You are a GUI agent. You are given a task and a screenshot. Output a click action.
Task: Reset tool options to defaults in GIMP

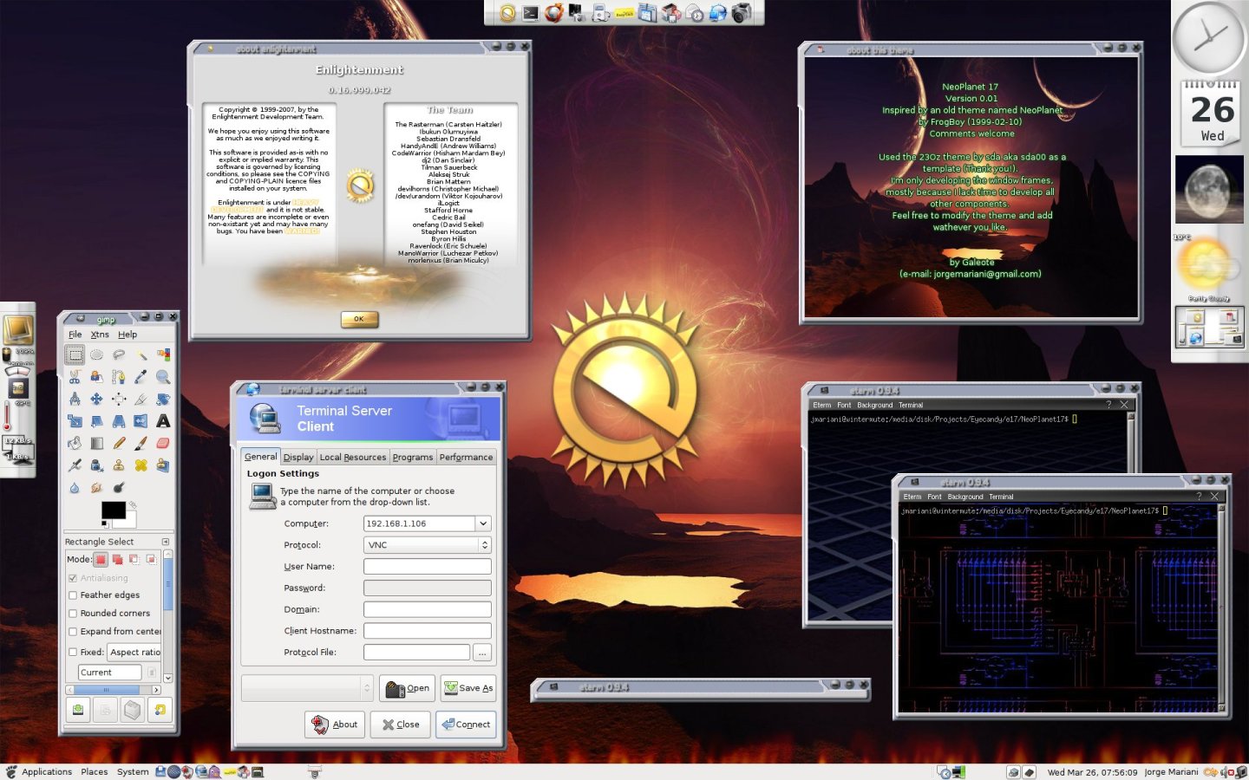click(160, 710)
